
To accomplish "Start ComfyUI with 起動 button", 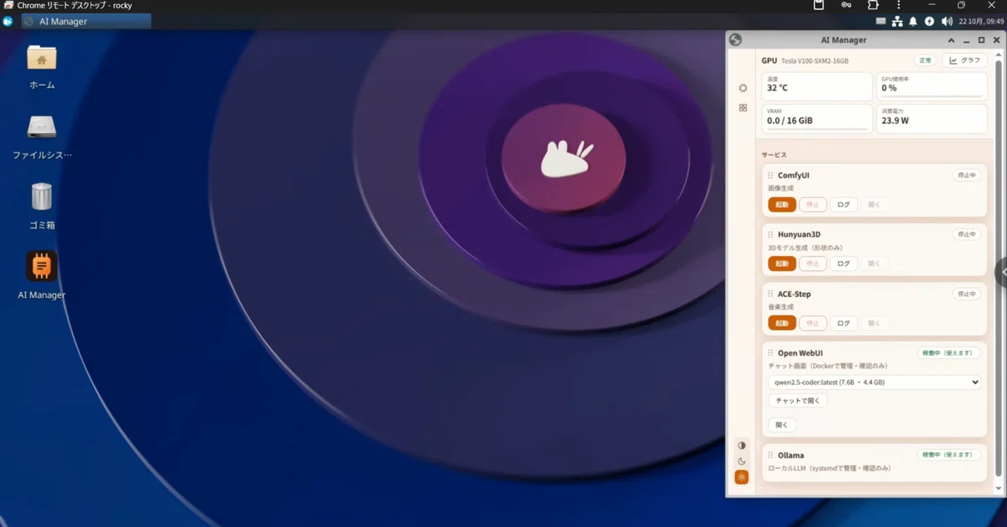I will coord(782,205).
